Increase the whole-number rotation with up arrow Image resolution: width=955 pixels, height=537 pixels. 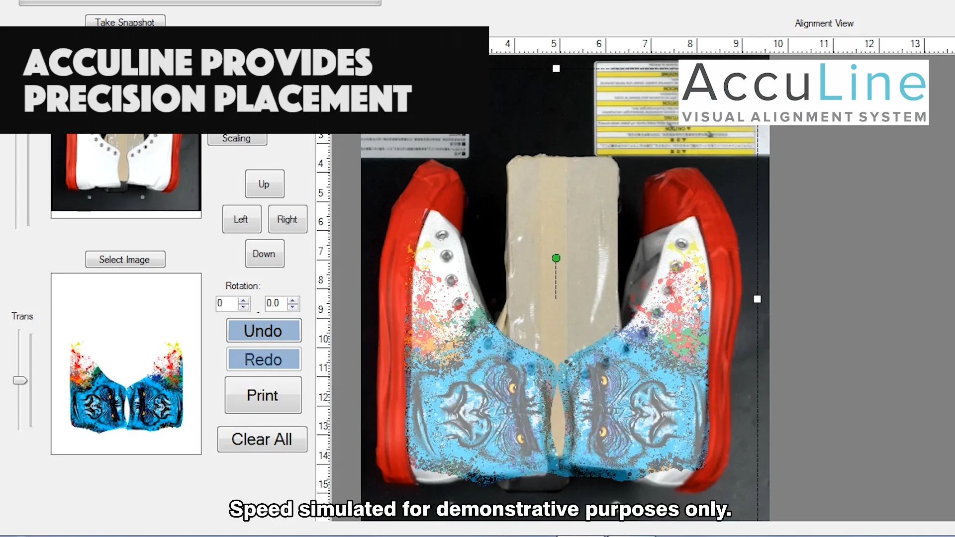pos(243,300)
